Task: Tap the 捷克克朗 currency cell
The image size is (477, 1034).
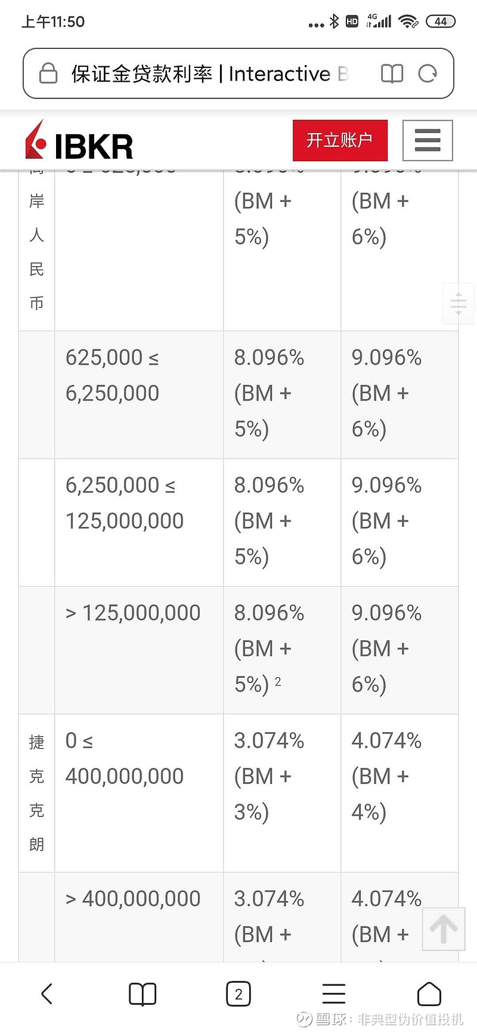Action: click(x=36, y=792)
